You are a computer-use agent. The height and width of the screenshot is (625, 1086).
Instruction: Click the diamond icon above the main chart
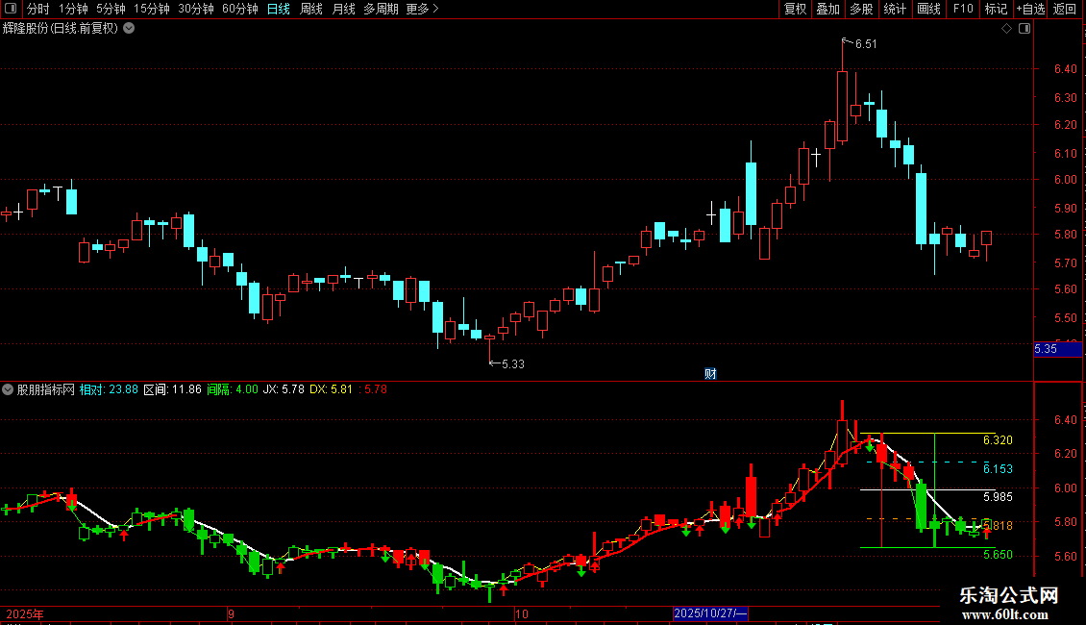pos(1007,29)
